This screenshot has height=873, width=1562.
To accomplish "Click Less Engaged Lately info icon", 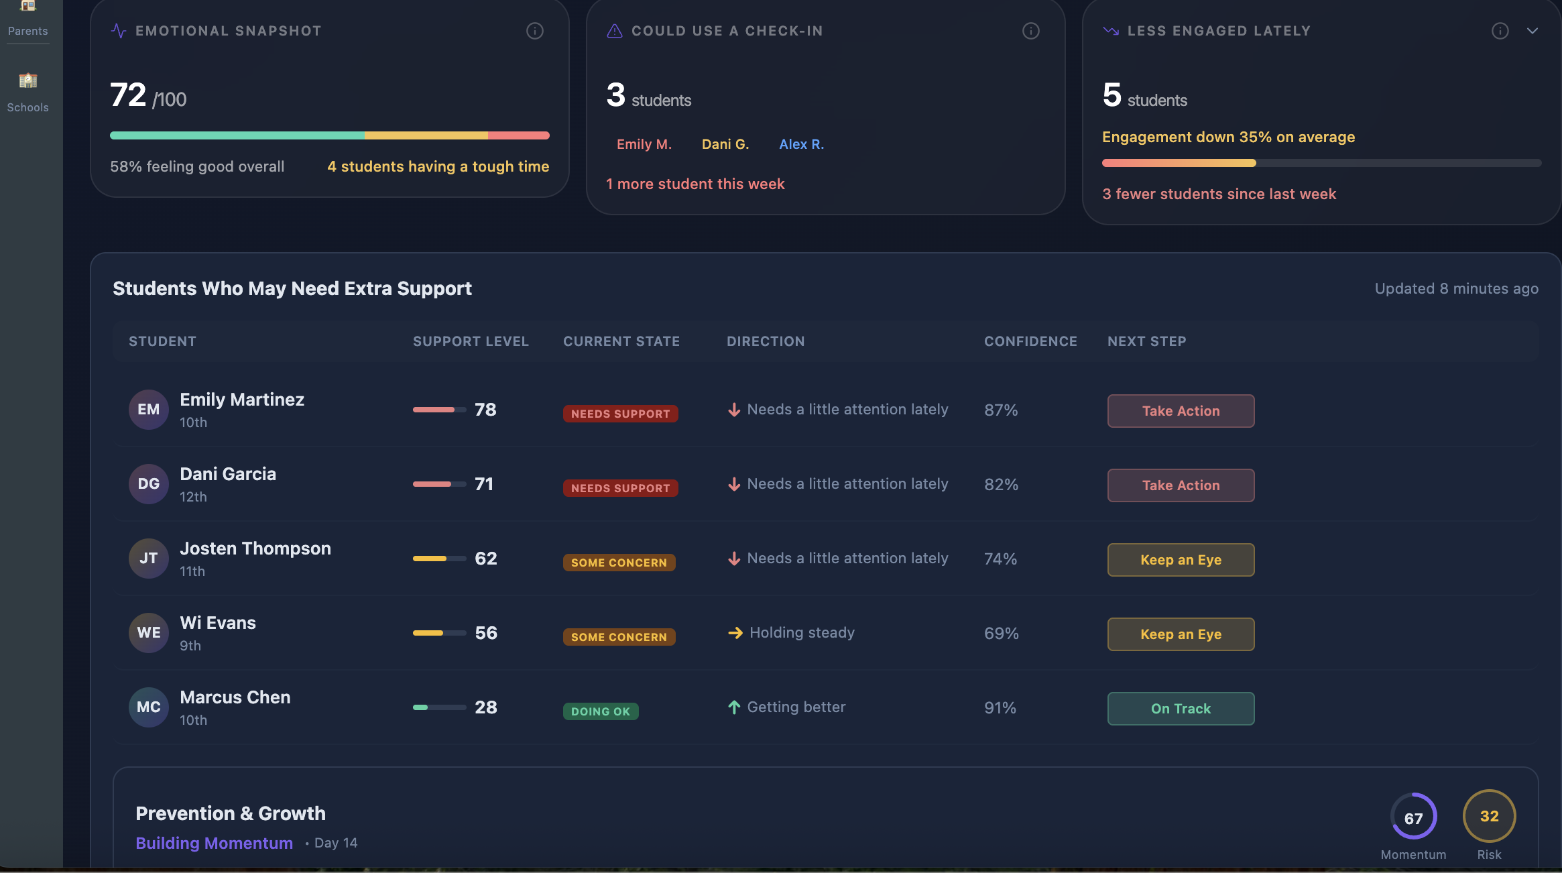I will tap(1500, 31).
